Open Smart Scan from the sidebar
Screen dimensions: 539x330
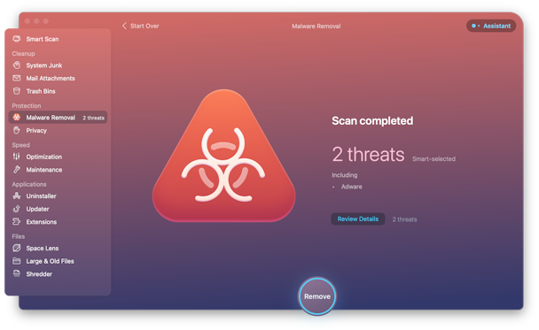[58, 39]
